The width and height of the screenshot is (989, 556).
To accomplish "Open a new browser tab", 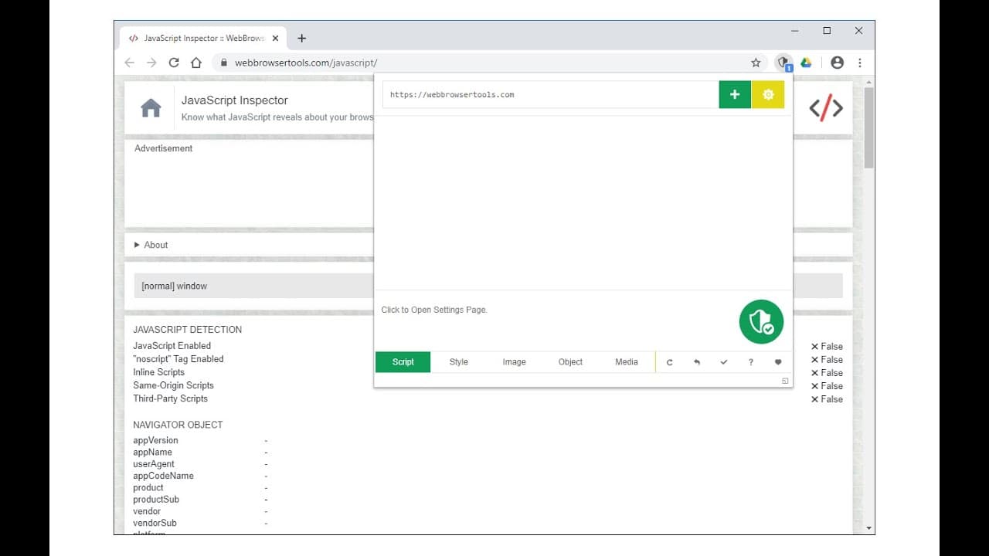I will pos(301,38).
